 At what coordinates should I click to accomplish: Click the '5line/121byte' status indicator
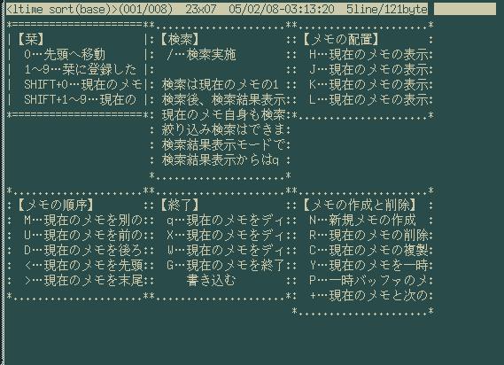pos(387,9)
